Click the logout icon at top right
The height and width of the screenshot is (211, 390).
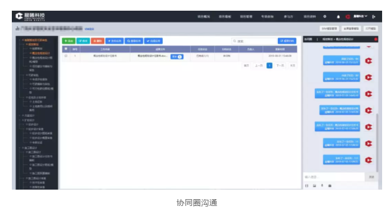coord(374,17)
